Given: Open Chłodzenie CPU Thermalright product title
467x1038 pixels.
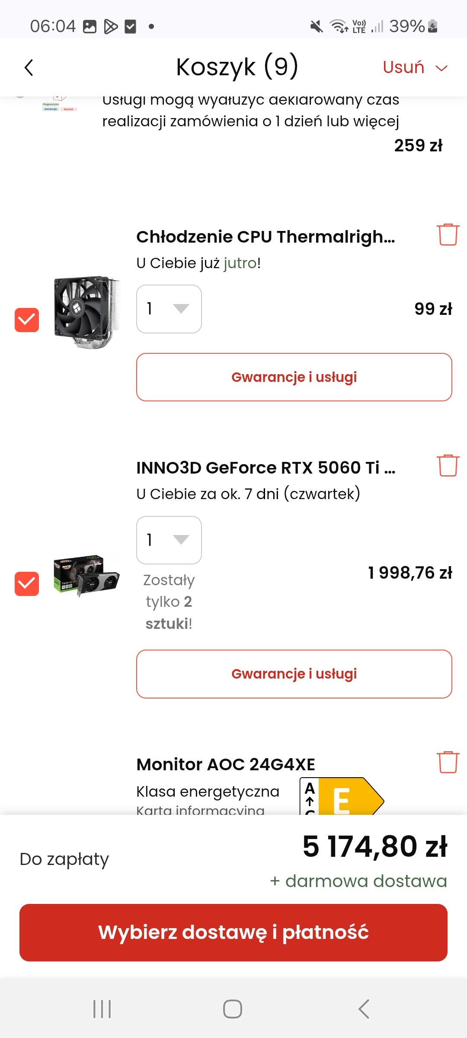Looking at the screenshot, I should [x=265, y=237].
